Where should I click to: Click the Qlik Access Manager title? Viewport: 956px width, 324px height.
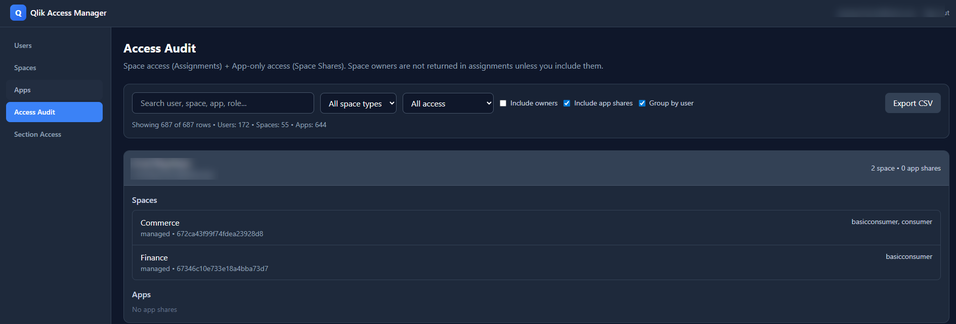[68, 13]
